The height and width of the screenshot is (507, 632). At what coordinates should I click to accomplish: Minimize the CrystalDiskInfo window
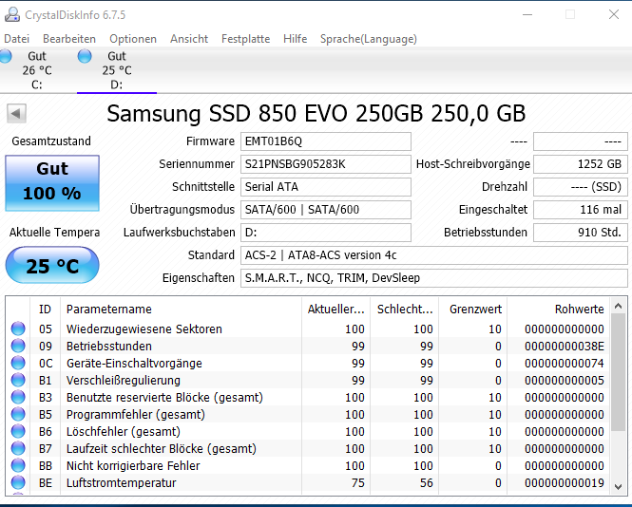click(x=527, y=15)
